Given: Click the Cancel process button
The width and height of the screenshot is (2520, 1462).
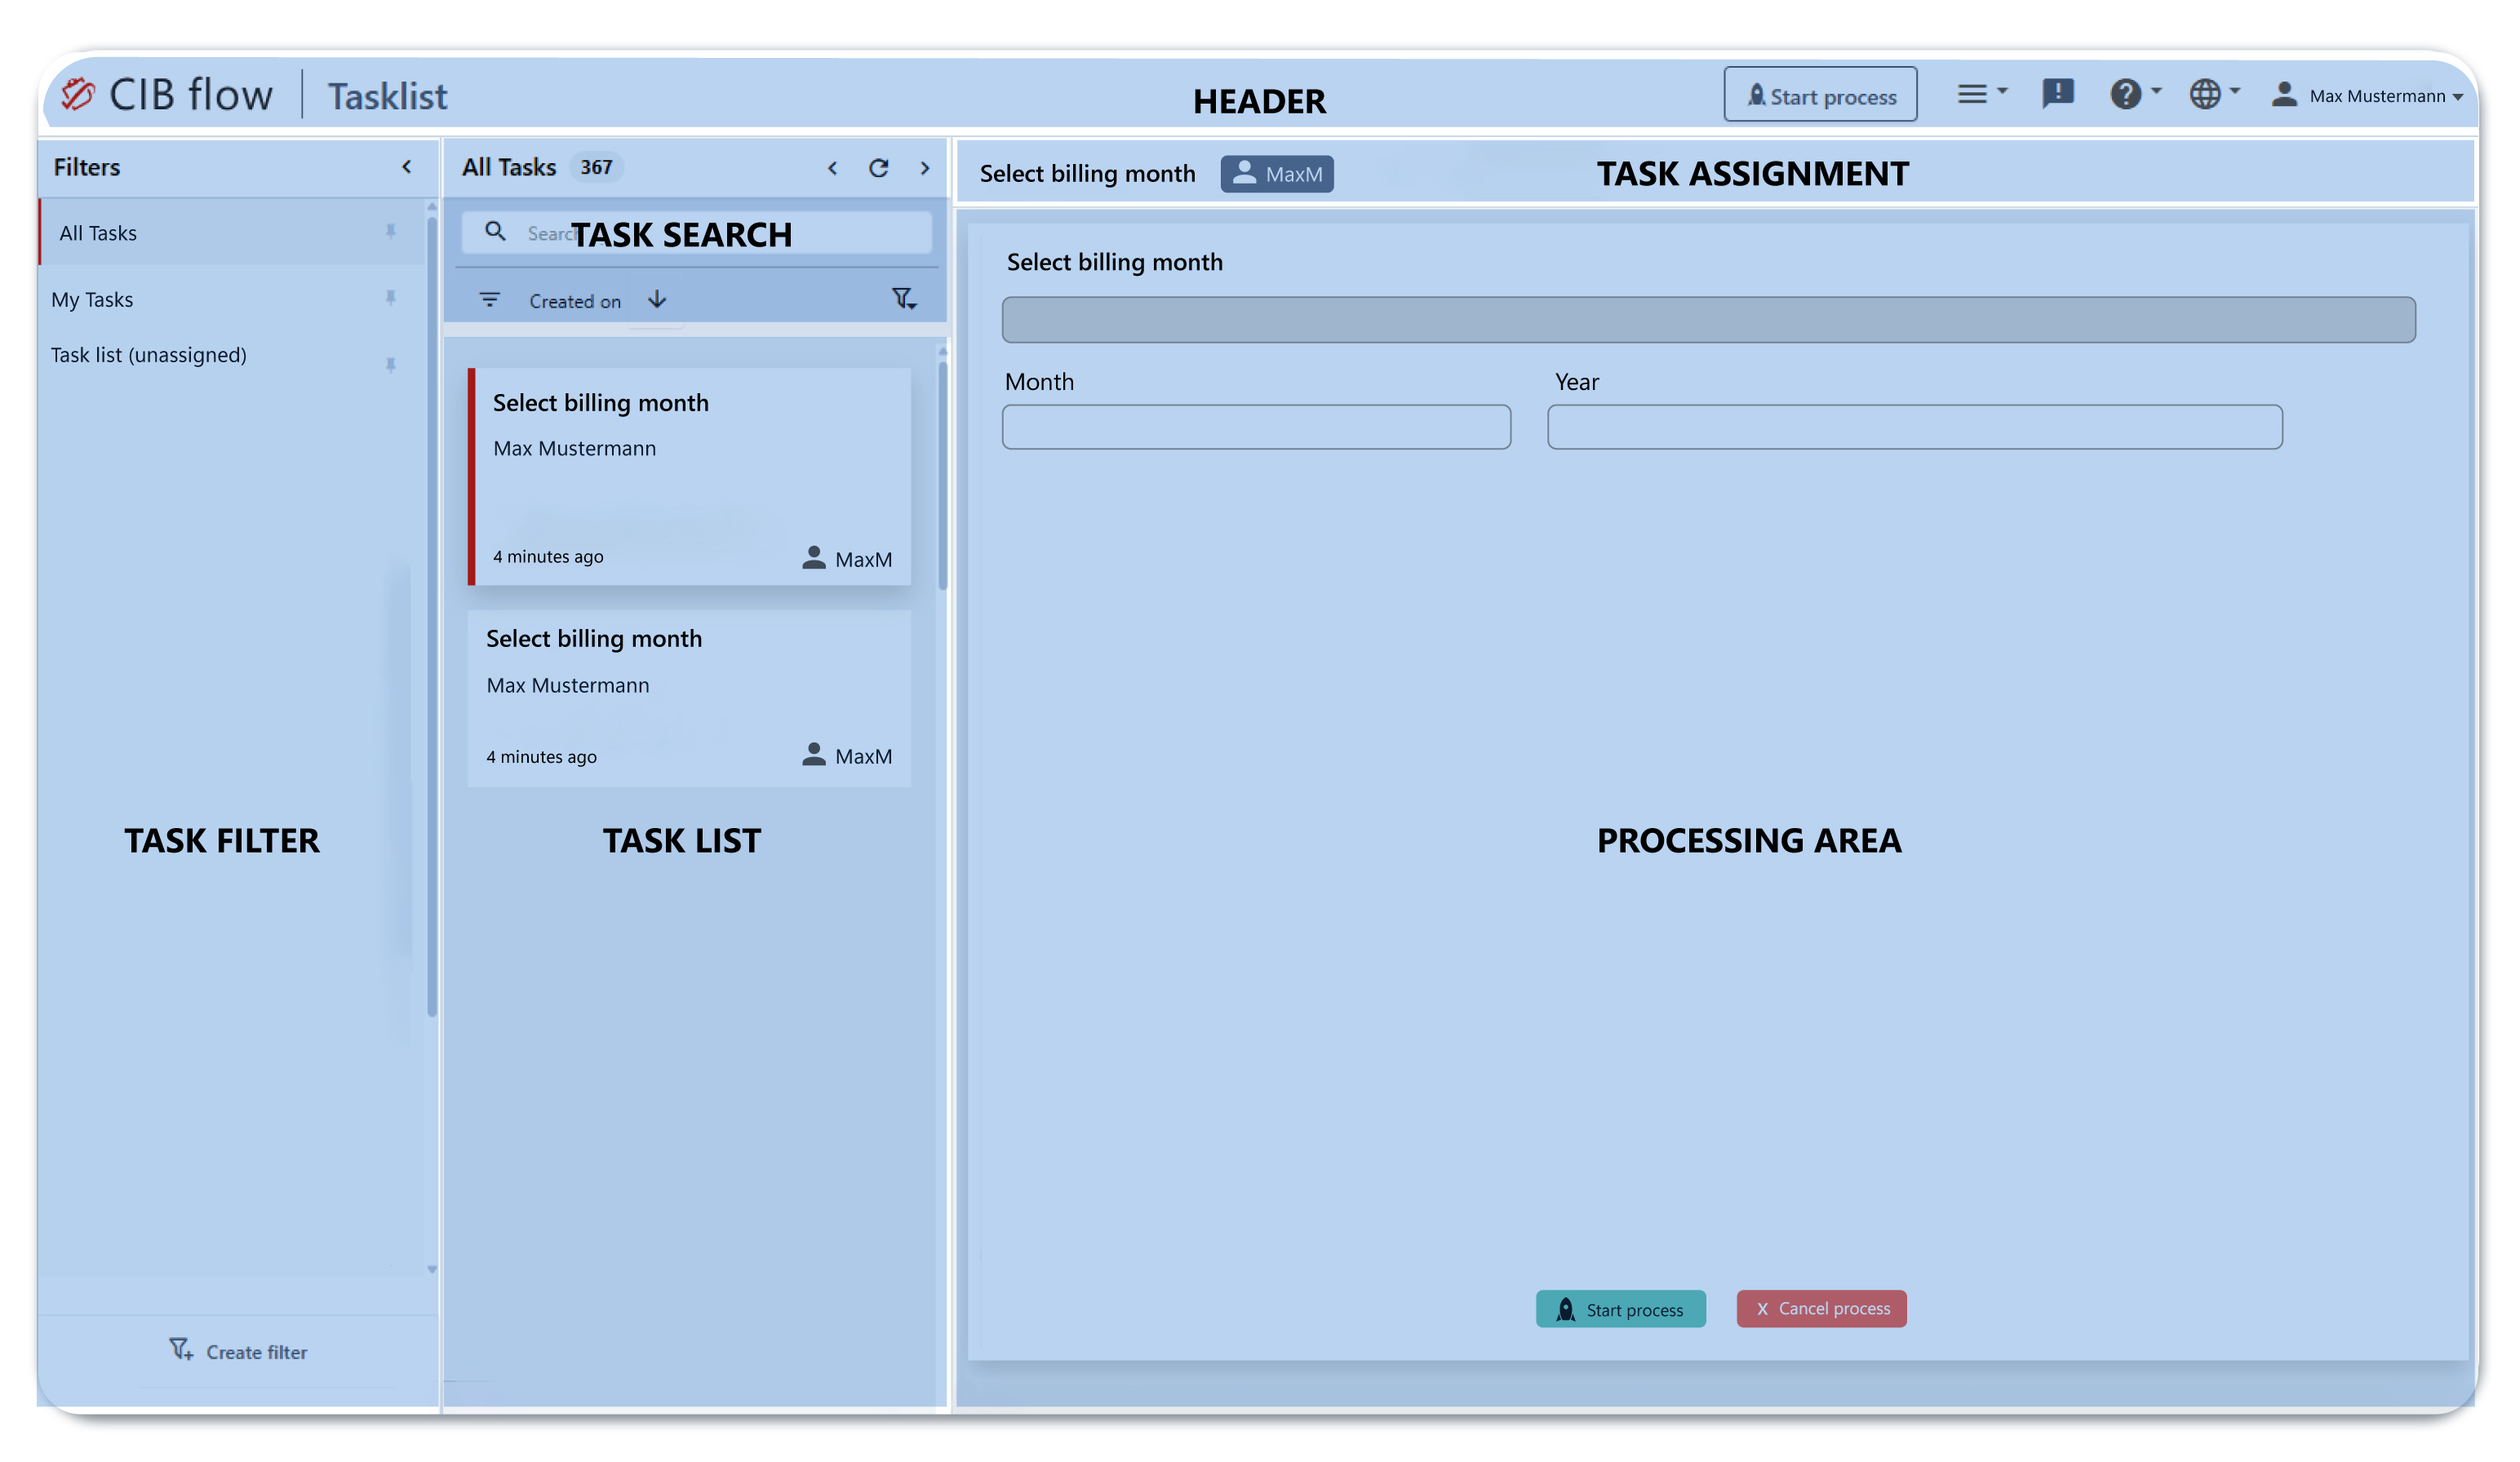Looking at the screenshot, I should (x=1821, y=1308).
